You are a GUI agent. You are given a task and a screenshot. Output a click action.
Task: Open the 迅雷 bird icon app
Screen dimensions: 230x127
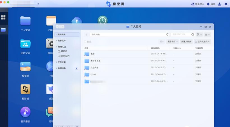(49, 89)
